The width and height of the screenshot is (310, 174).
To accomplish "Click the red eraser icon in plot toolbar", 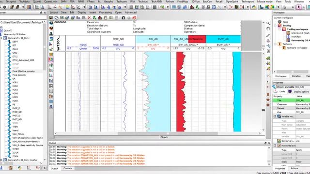I will 135,18.
